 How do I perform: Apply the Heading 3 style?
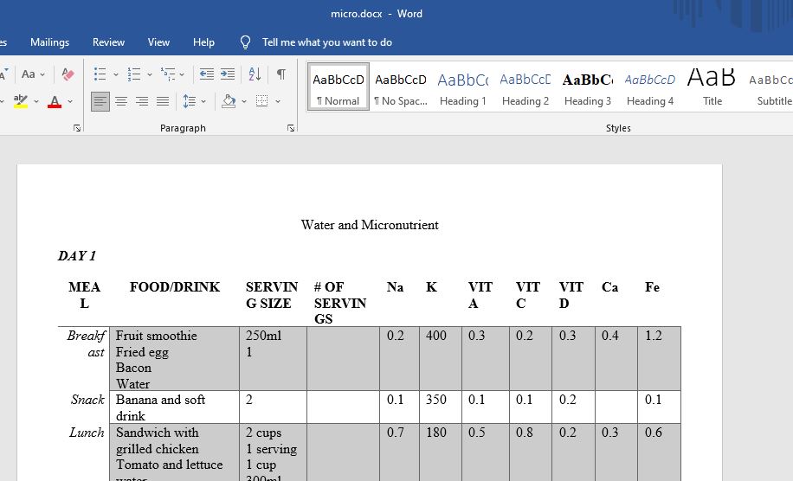click(588, 87)
